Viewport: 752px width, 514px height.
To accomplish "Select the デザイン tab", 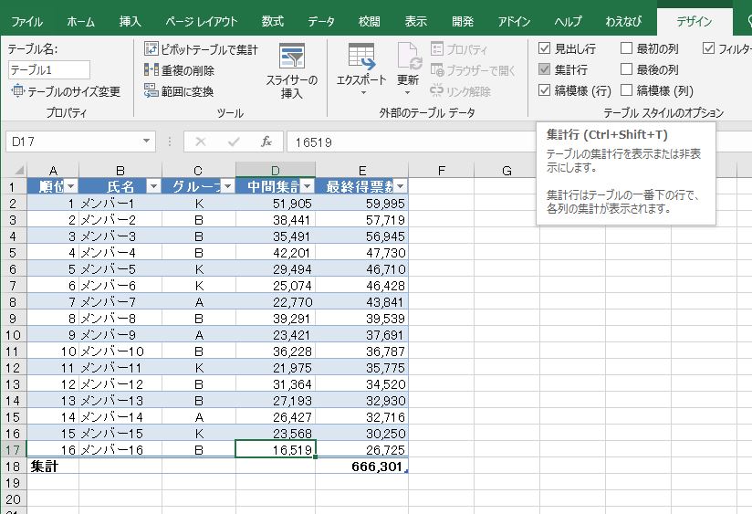I will 695,22.
